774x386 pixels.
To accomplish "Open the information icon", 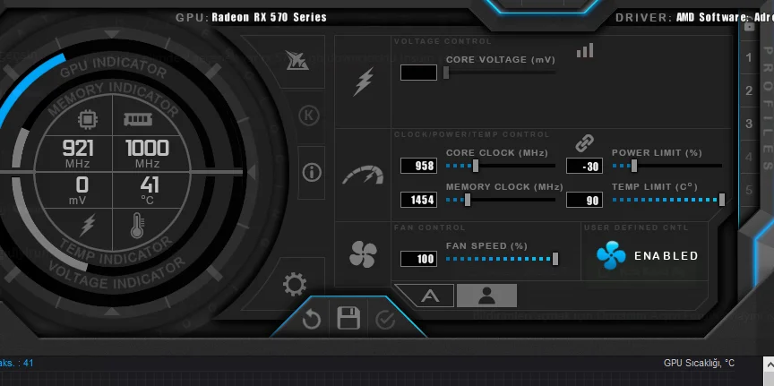I will (312, 172).
